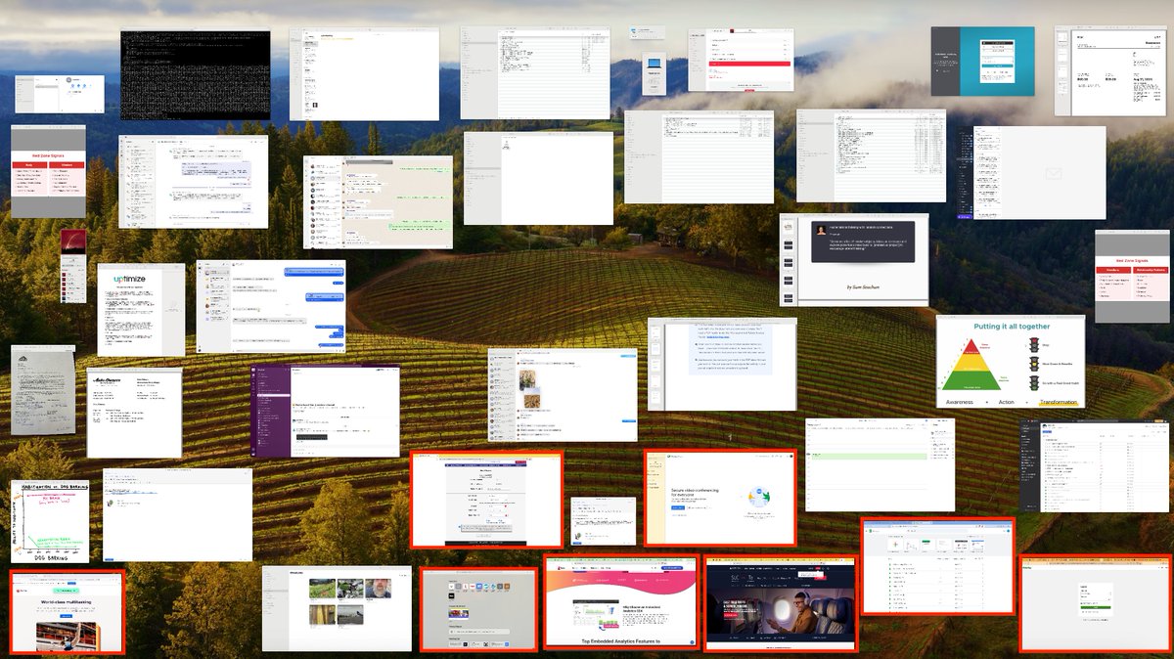Select the document window with blue highlighted paragraphs

[722, 363]
